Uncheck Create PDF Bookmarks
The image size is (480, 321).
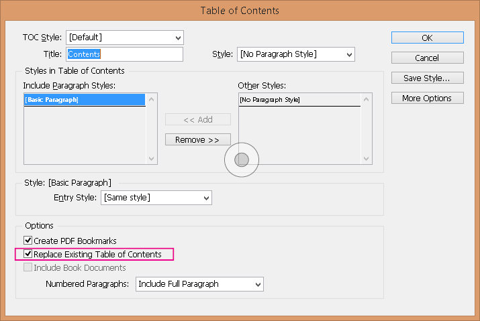(28, 241)
